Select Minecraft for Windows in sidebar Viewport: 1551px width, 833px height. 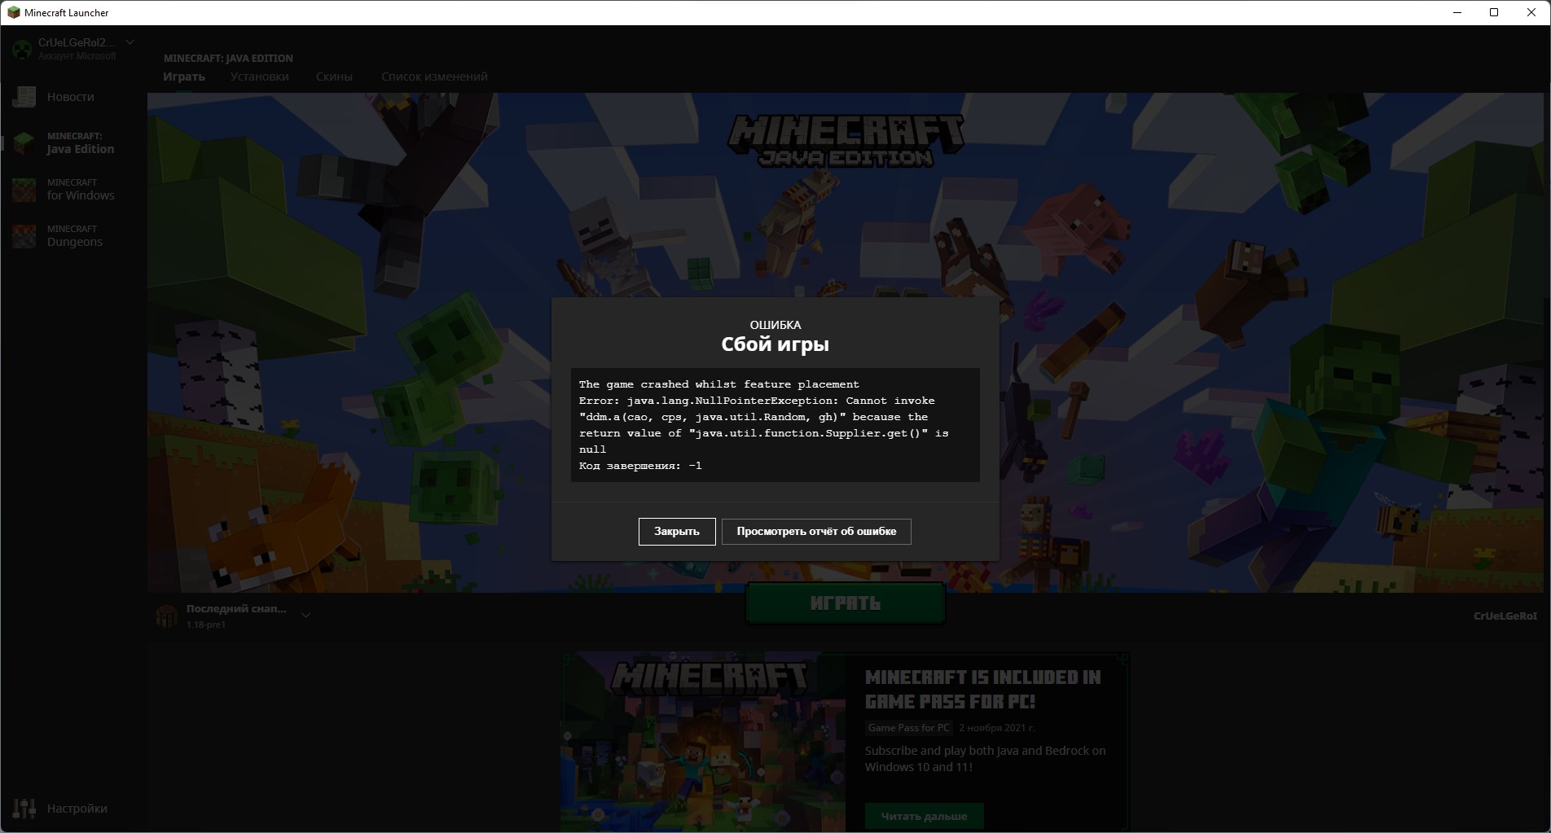pos(81,190)
